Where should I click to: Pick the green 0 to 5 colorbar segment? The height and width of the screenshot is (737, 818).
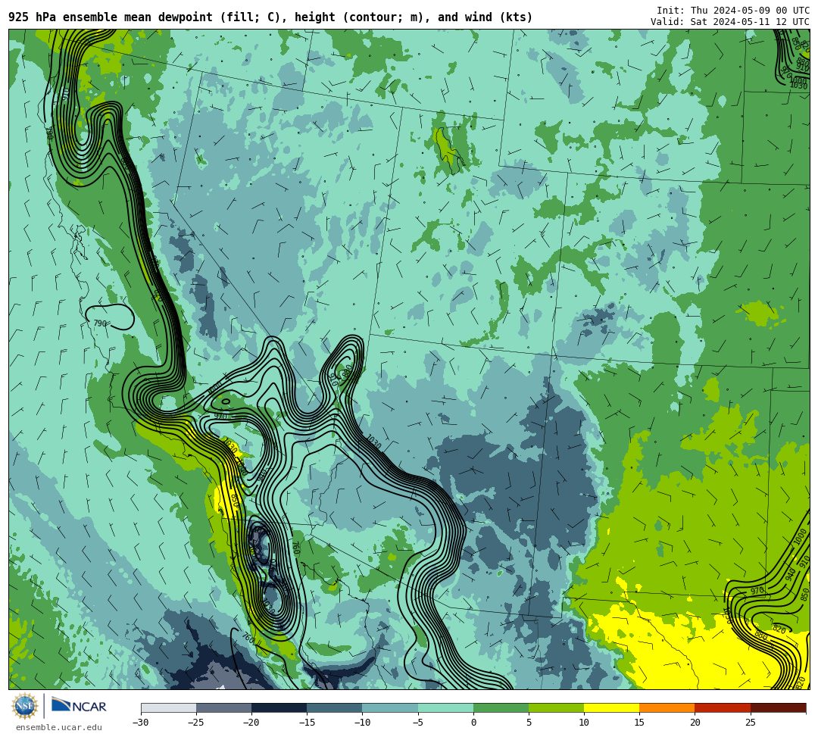[x=501, y=707]
